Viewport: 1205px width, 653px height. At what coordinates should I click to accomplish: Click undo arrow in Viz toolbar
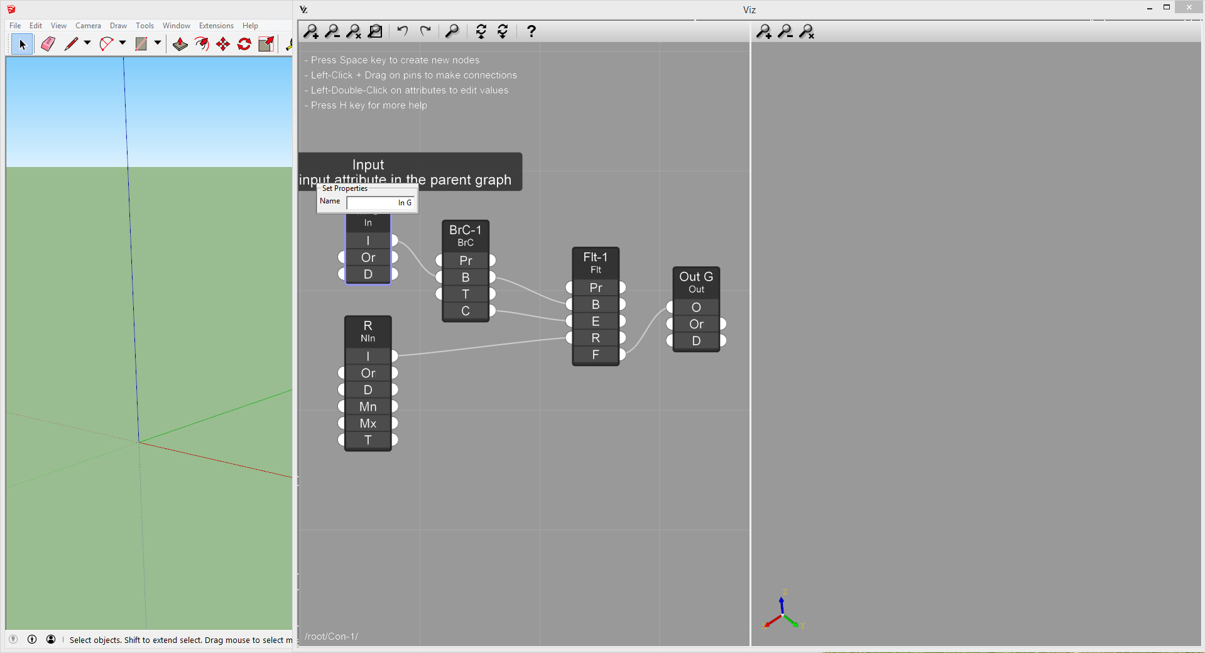pos(403,31)
